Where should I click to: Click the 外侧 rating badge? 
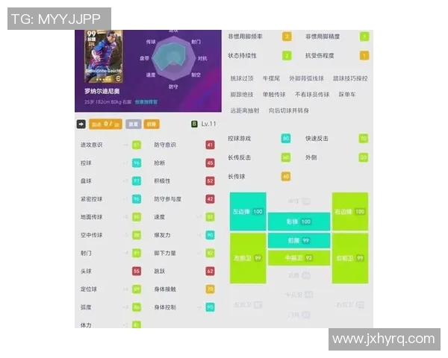click(363, 157)
